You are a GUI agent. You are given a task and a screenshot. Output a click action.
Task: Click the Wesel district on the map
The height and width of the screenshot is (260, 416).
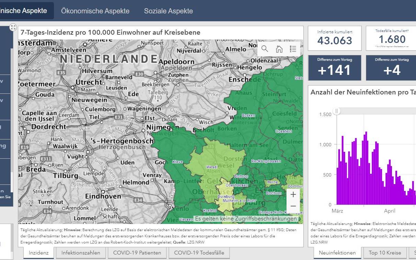coord(211,167)
